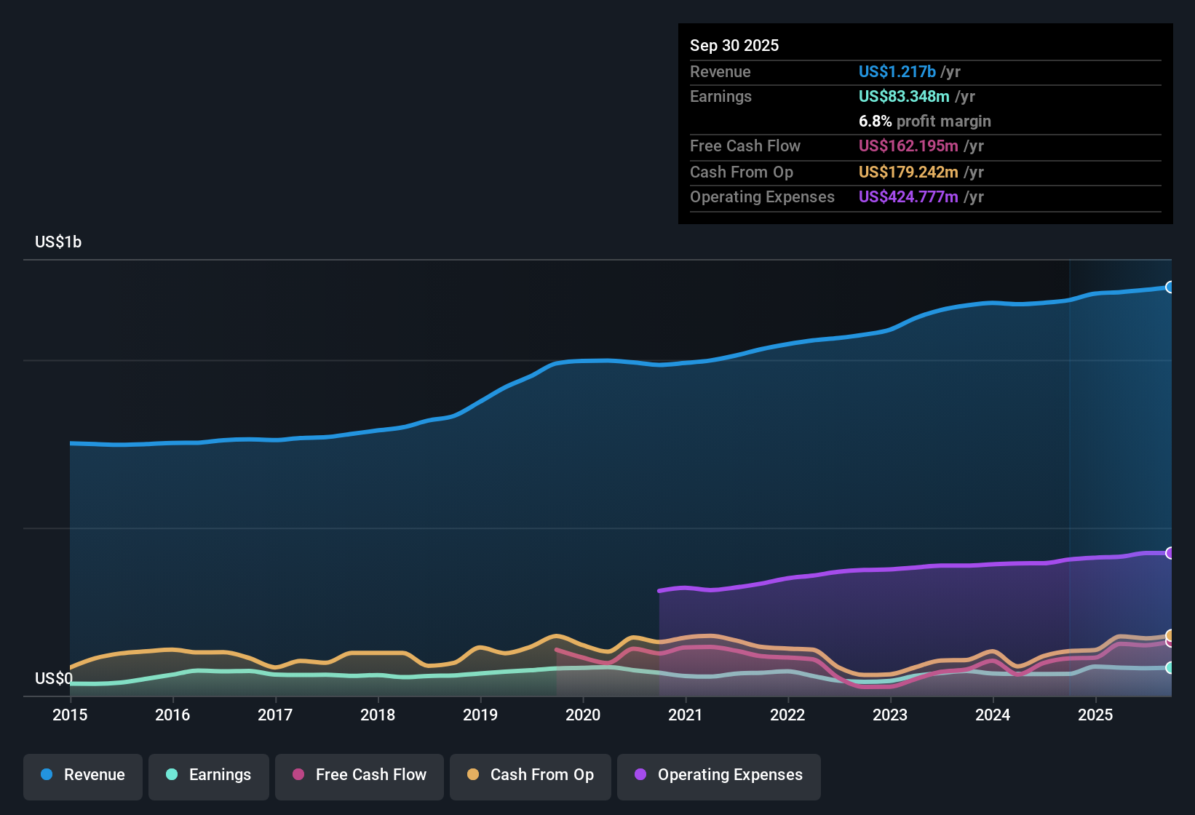Click the Earnings label in tooltip
1195x815 pixels.
[720, 97]
